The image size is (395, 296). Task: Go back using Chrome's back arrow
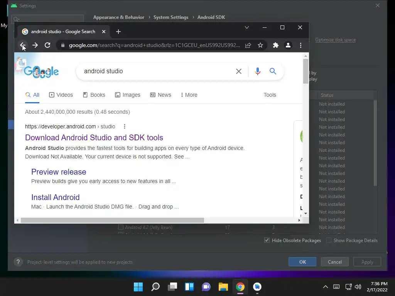click(23, 45)
